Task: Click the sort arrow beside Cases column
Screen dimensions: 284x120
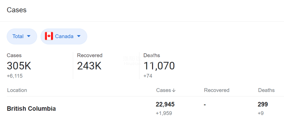Action: [x=174, y=91]
